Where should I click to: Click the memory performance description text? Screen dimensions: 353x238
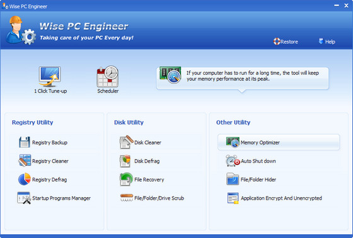coord(253,76)
